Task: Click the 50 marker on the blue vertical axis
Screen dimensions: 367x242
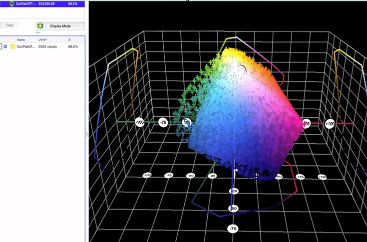Action: [x=233, y=208]
